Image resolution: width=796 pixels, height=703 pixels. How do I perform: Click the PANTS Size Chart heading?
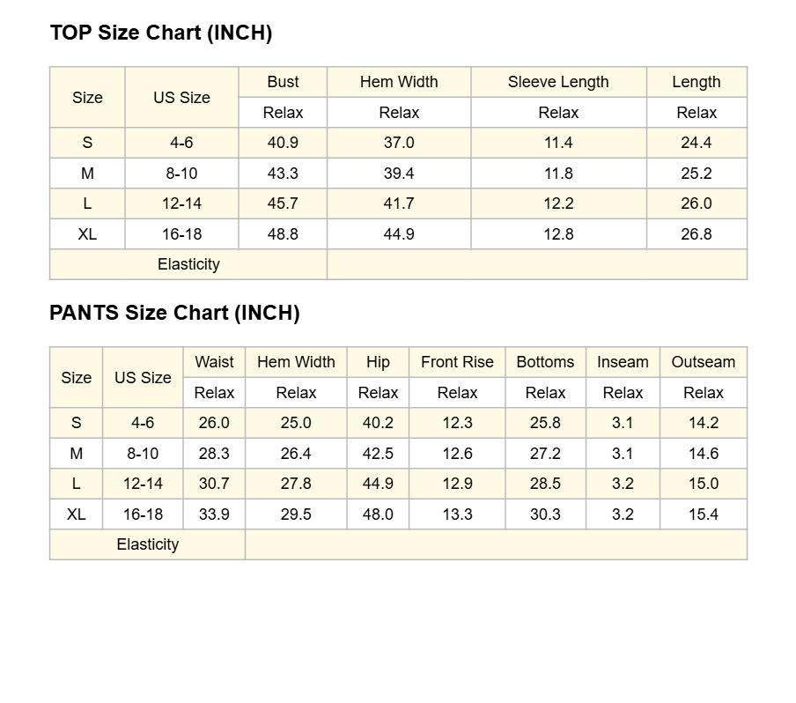point(174,313)
